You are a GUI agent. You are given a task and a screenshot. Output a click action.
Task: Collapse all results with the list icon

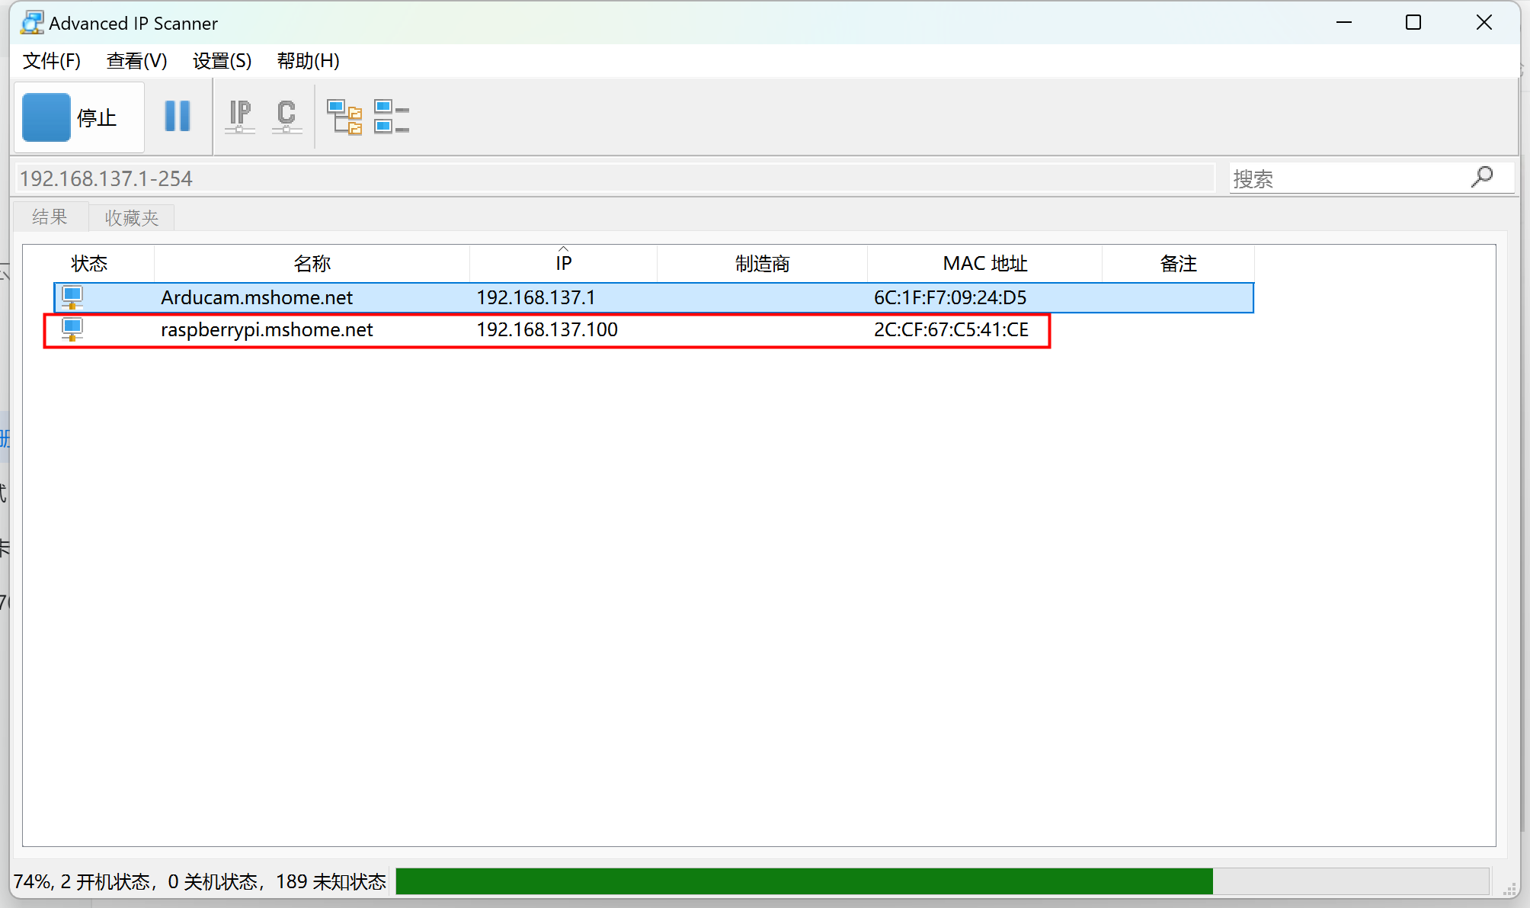(x=392, y=117)
